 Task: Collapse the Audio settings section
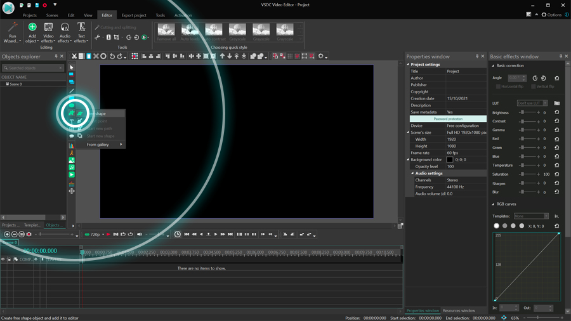412,173
